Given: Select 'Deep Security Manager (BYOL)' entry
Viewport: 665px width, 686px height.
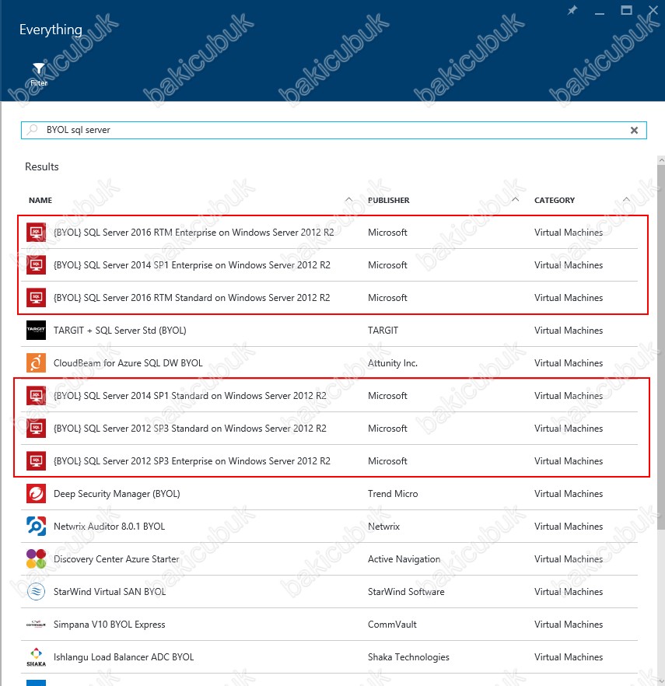Looking at the screenshot, I should point(117,494).
